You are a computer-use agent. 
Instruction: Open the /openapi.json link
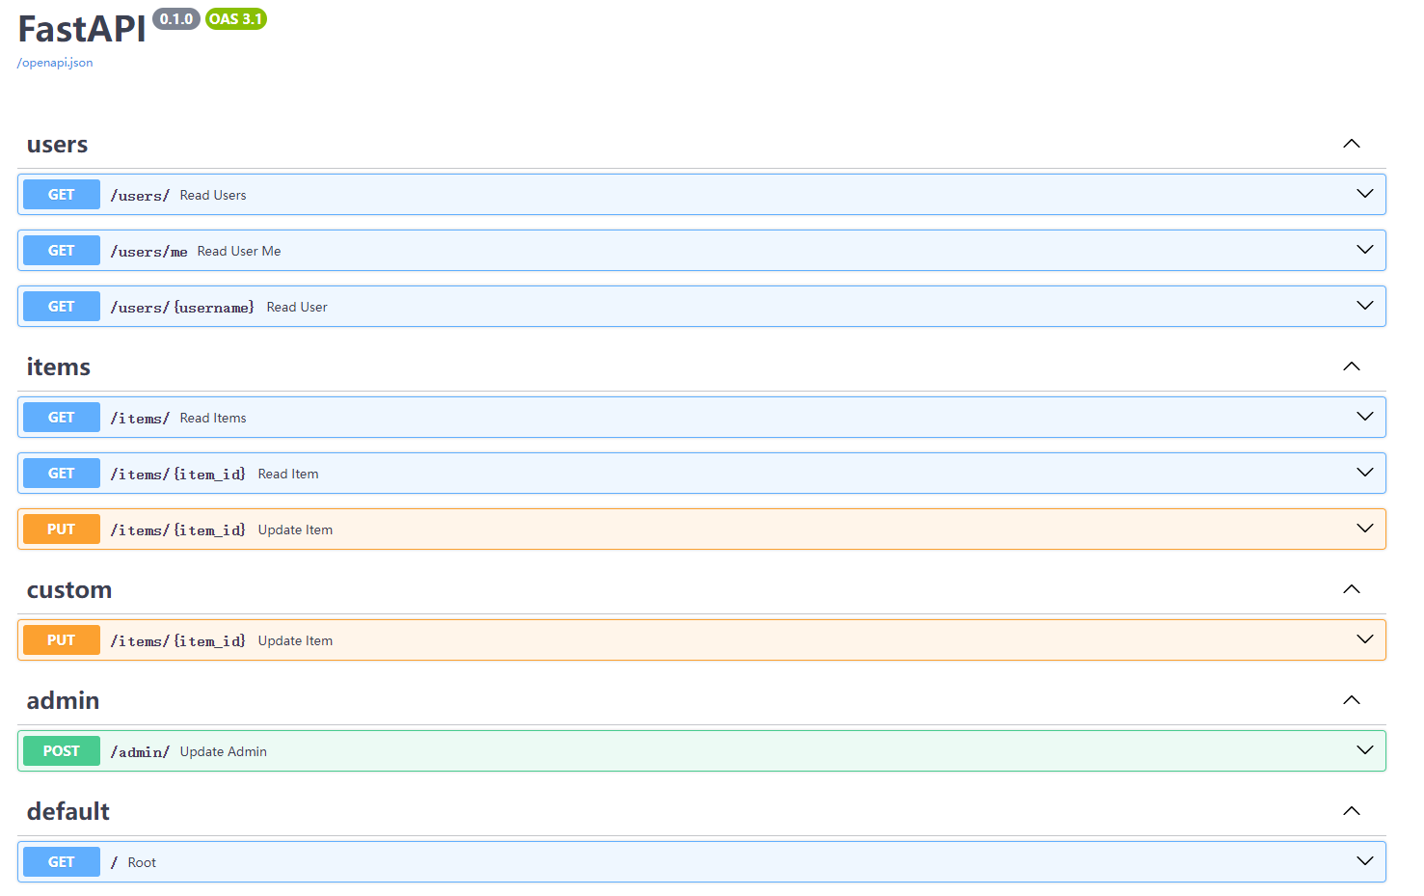click(x=55, y=63)
